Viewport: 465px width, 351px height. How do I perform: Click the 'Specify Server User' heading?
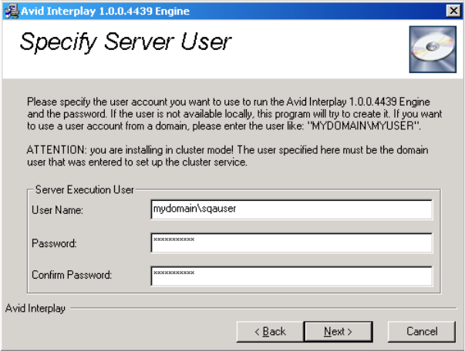coord(126,42)
